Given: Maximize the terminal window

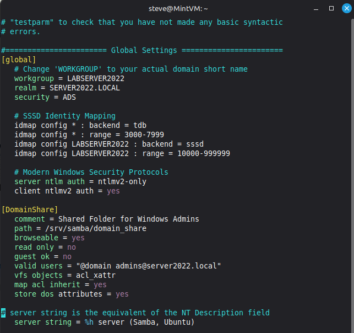Looking at the screenshot, I should (x=331, y=8).
